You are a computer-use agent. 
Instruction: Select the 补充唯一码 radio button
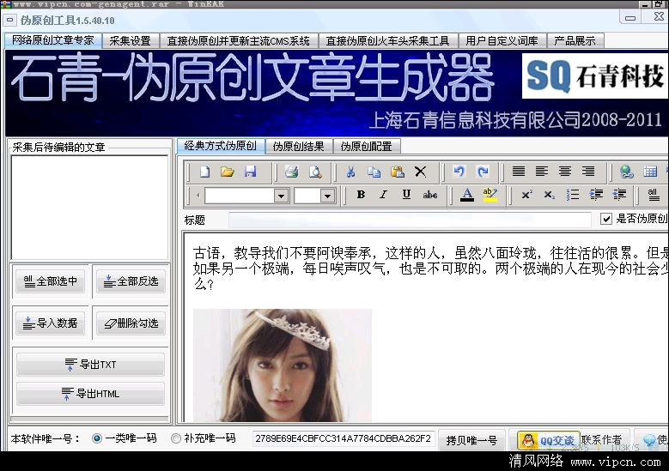[175, 438]
